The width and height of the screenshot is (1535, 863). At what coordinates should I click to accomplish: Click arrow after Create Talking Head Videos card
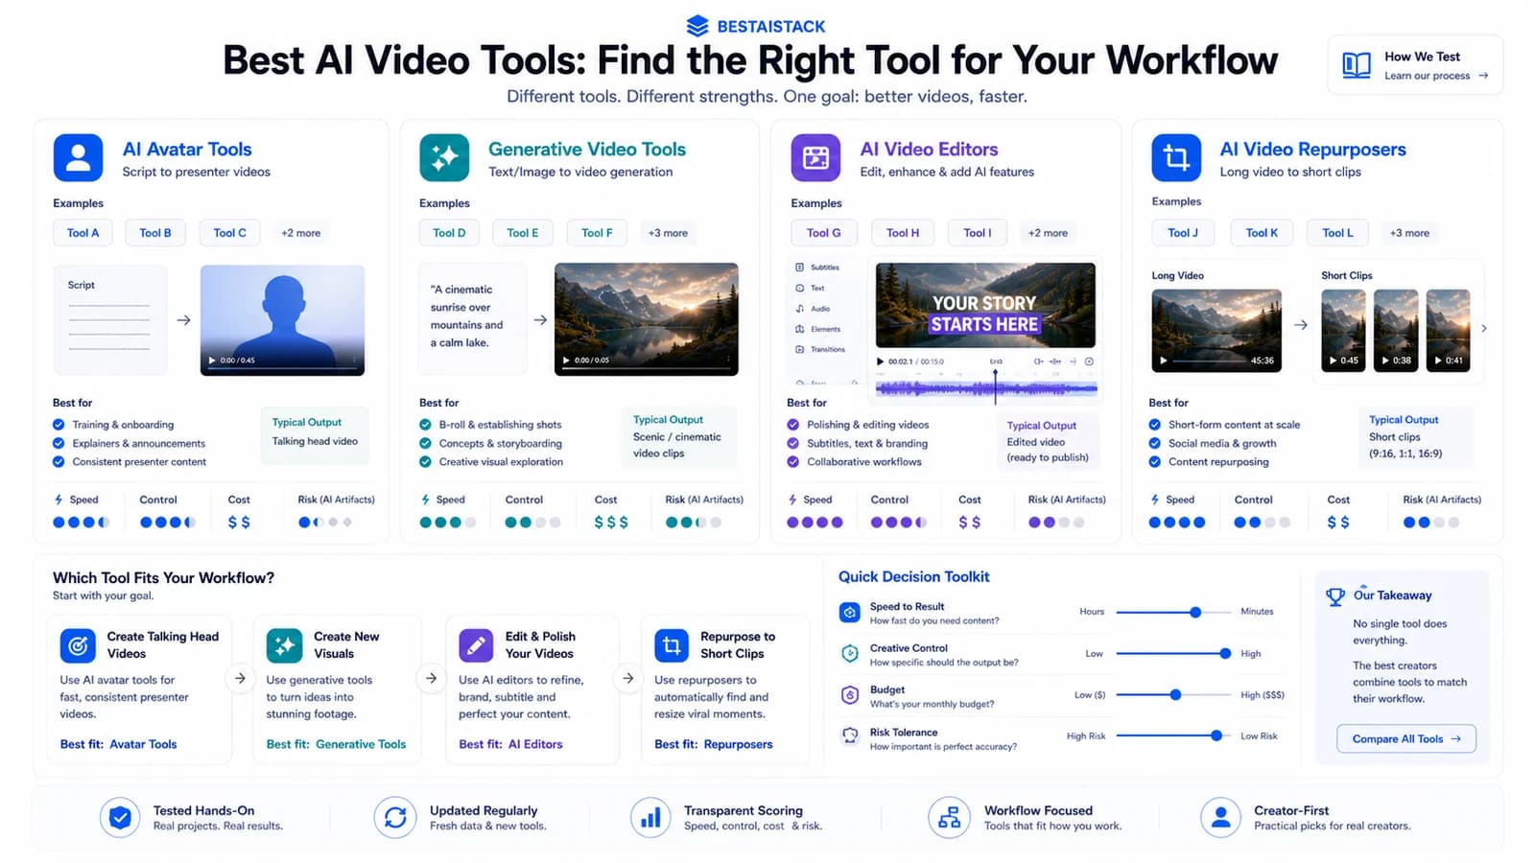pyautogui.click(x=240, y=678)
